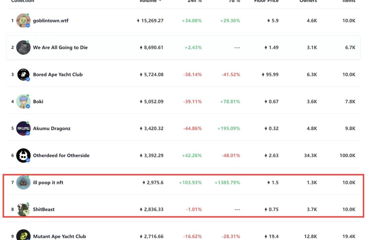
Task: Select the Bored Ape Yacht Club logo icon
Action: [x=23, y=75]
